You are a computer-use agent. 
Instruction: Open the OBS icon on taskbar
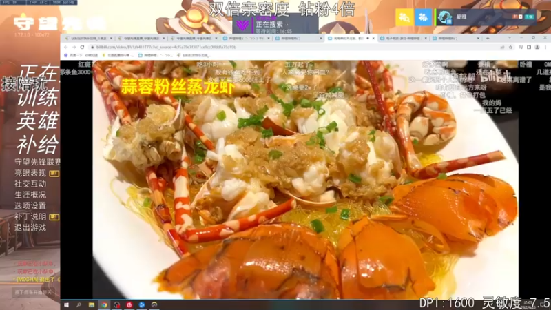tap(116, 304)
